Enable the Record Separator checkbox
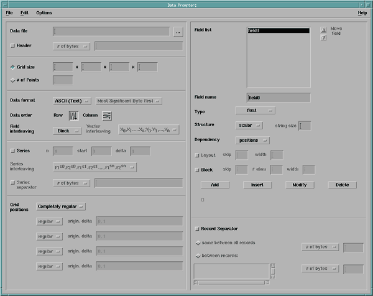373x296 pixels. [x=197, y=229]
